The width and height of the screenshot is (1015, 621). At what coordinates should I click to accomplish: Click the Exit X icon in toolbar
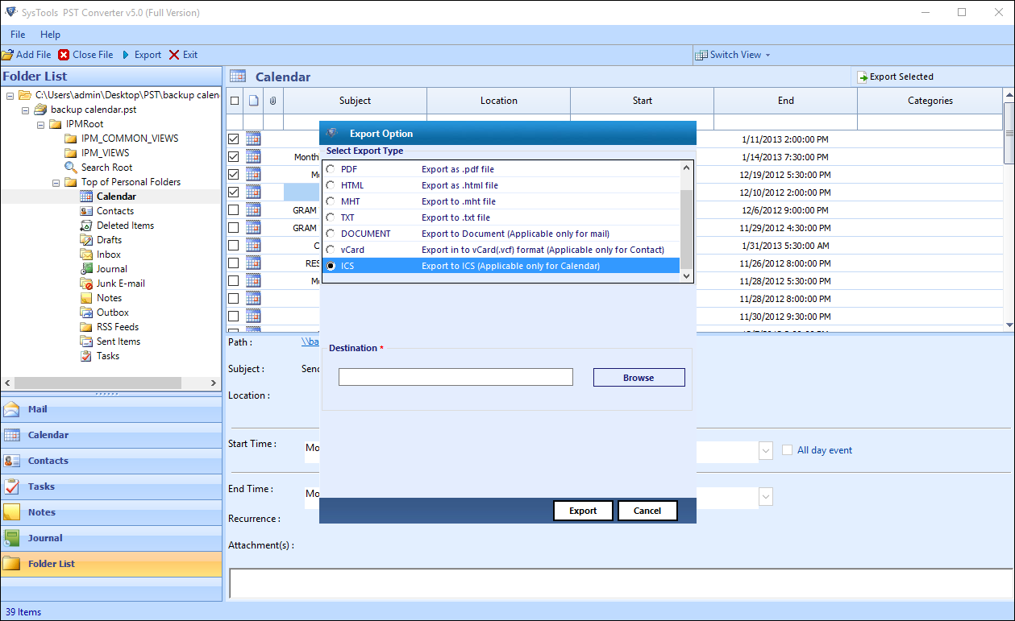[175, 55]
